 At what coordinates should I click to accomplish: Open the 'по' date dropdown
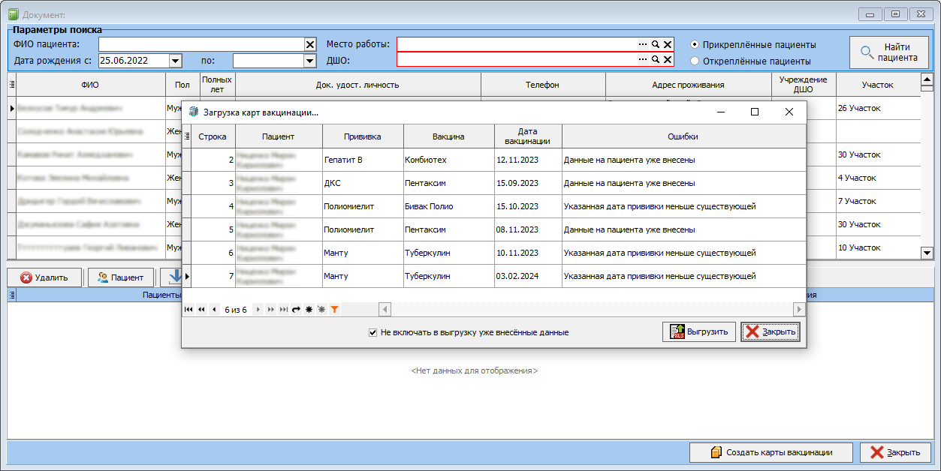pyautogui.click(x=309, y=61)
